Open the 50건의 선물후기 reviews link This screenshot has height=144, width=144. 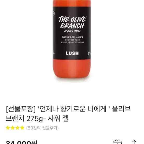[x=42, y=128]
